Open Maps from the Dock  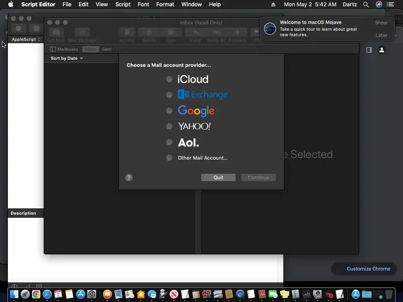click(x=129, y=294)
